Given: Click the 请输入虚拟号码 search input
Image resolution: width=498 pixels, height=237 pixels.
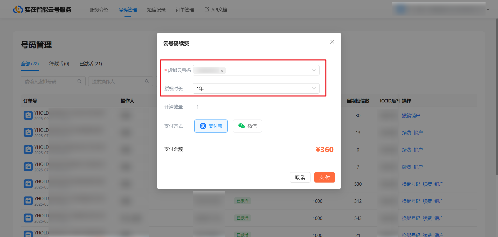Looking at the screenshot, I should [49, 81].
